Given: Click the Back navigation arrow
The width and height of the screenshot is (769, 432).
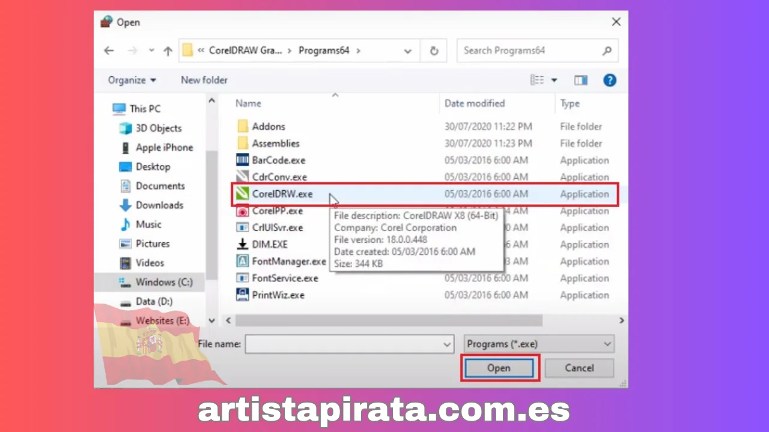Looking at the screenshot, I should click(109, 51).
